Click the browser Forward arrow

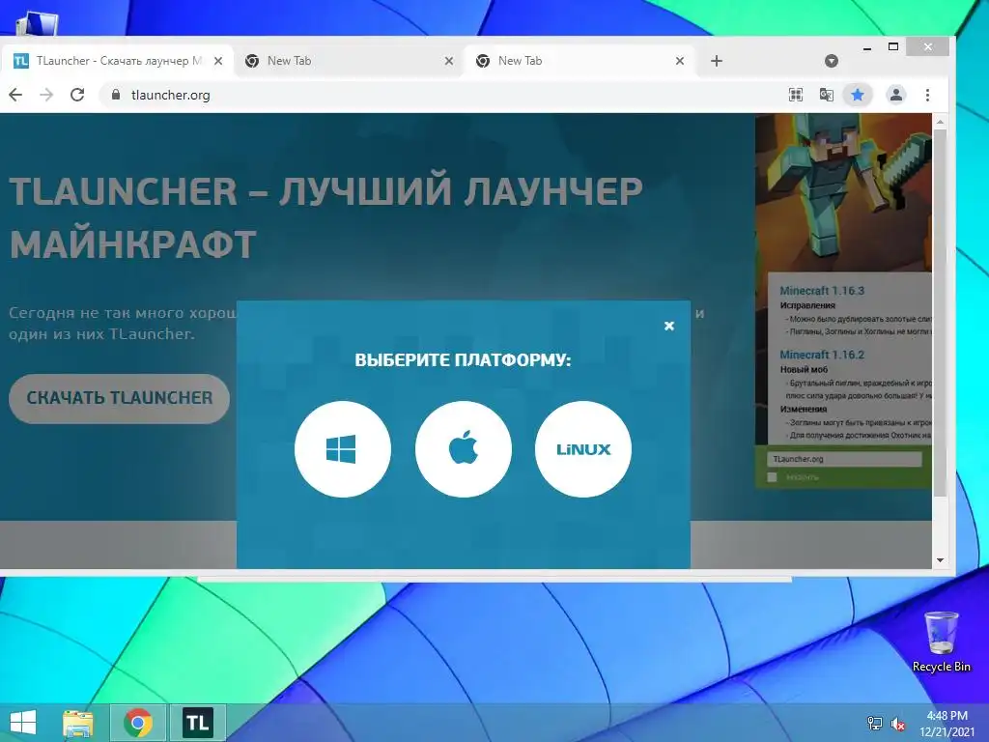pos(46,95)
